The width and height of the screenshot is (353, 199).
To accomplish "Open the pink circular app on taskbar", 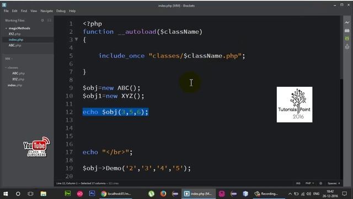I will (x=80, y=193).
